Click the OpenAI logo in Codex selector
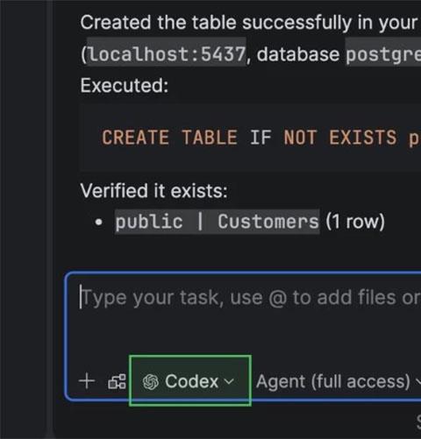Screen dimensions: 421x439 (x=151, y=382)
